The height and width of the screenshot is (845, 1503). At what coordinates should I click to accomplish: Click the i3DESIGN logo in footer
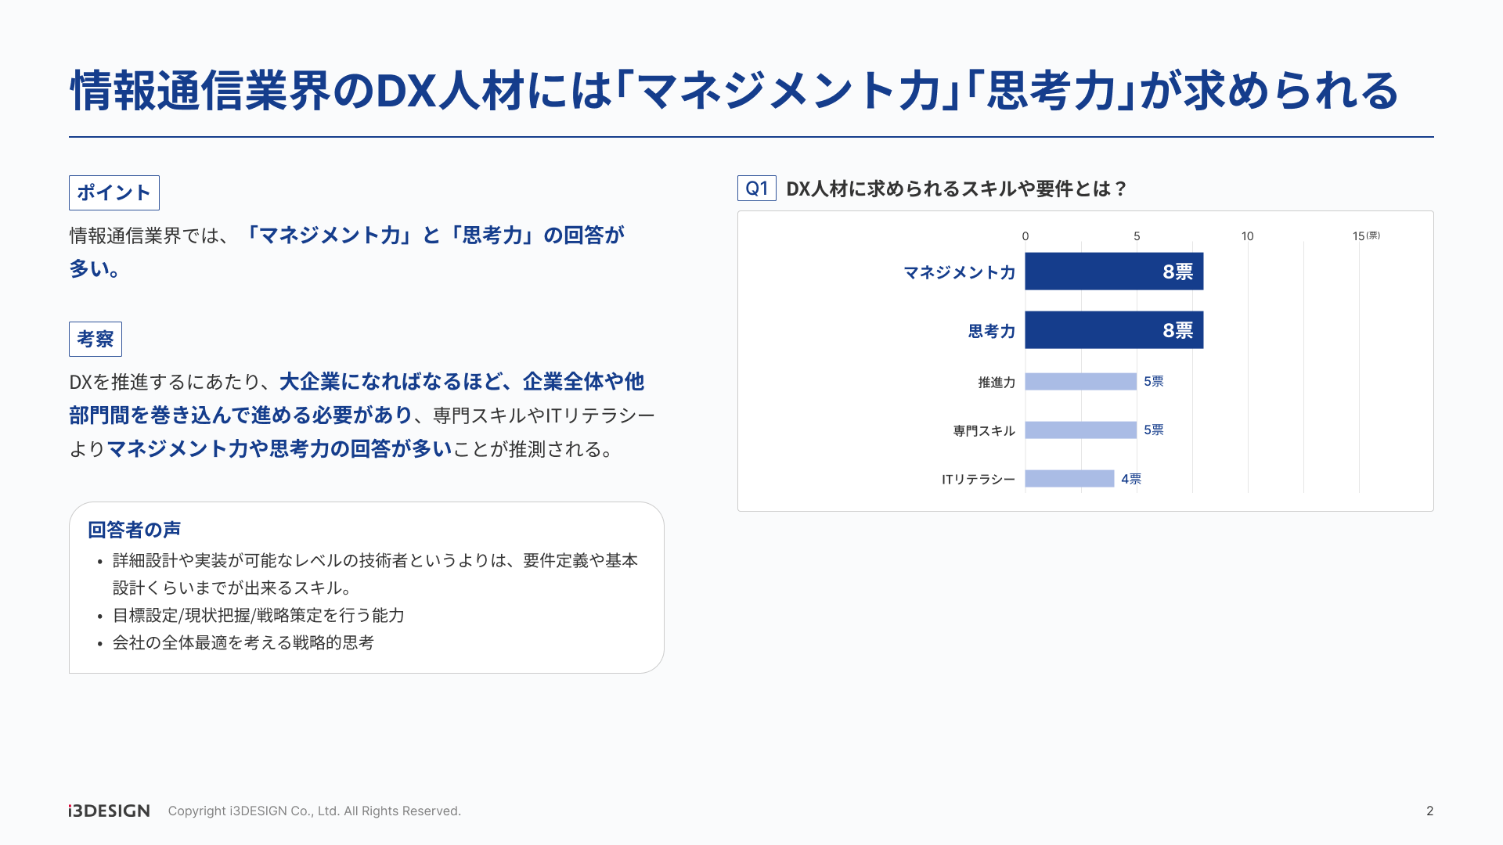pyautogui.click(x=109, y=811)
